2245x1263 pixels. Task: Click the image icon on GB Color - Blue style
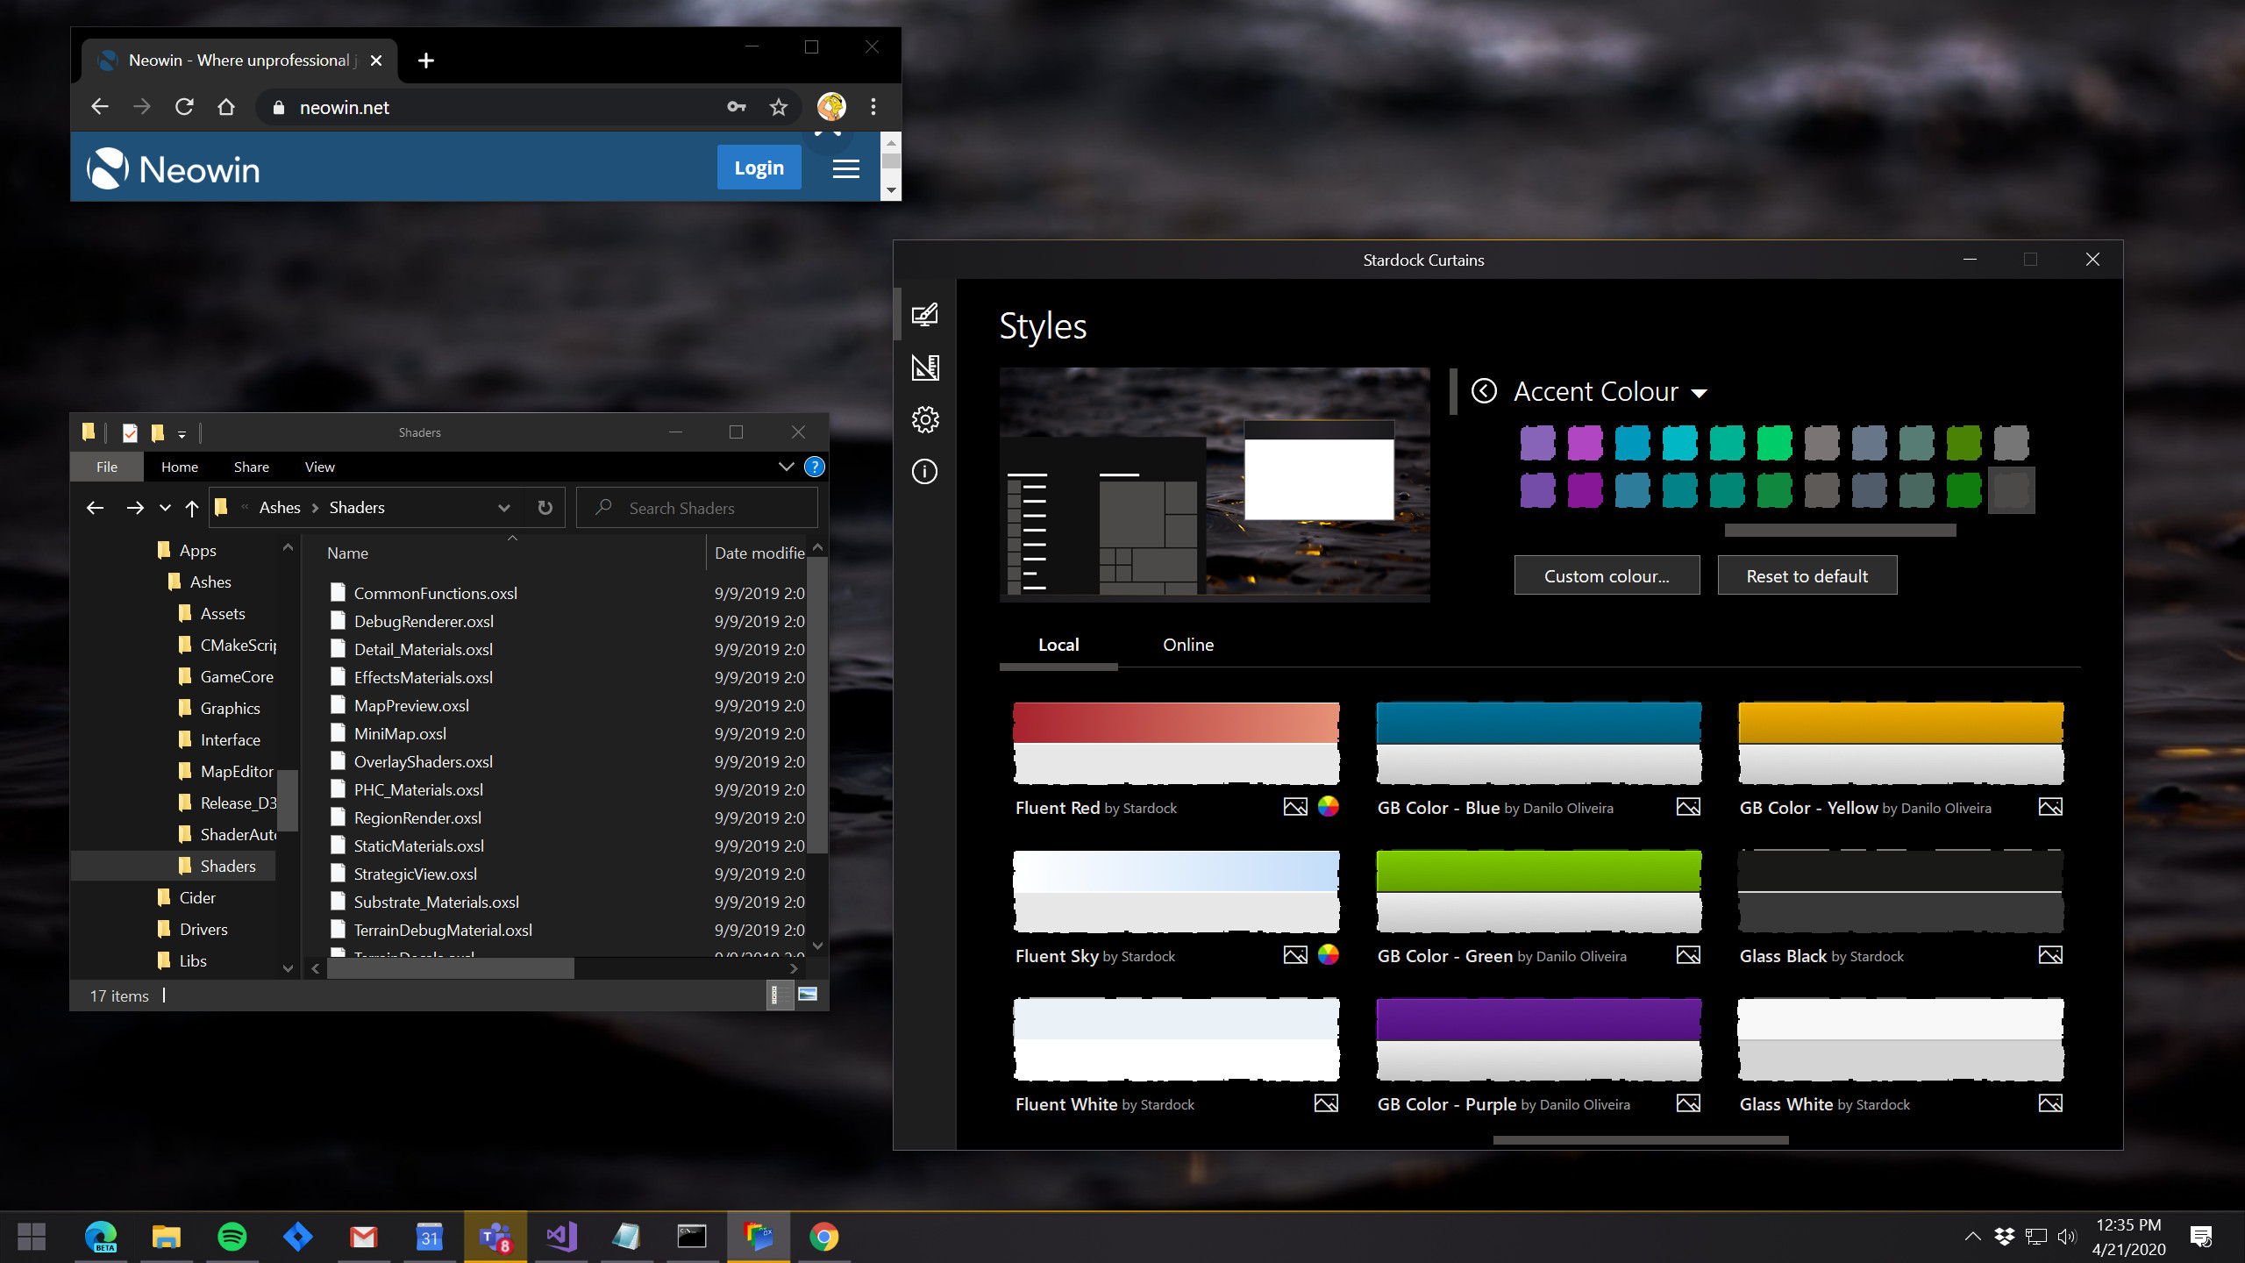click(x=1688, y=806)
